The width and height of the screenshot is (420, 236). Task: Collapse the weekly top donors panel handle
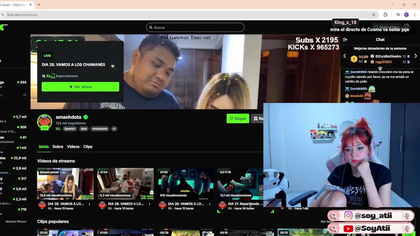pos(380,69)
